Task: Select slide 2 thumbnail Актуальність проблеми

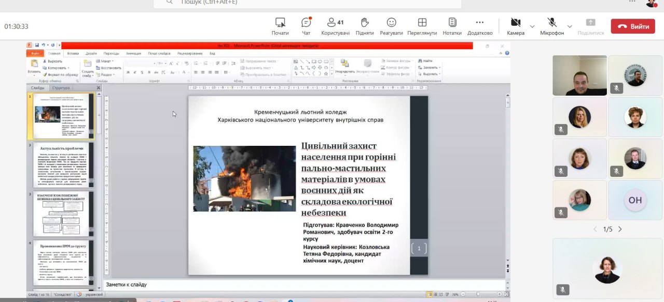Action: 64,165
